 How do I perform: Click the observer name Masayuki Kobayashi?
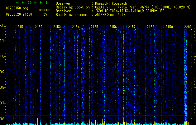coord(112,3)
